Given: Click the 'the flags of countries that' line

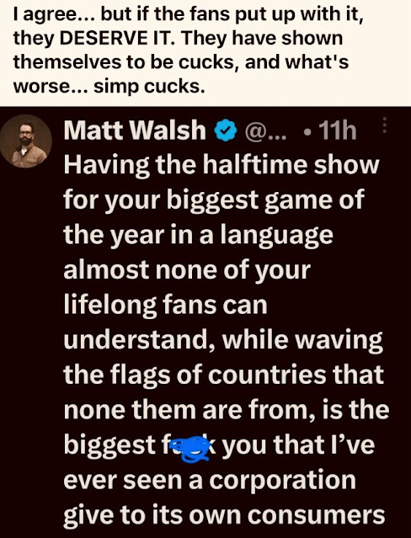Looking at the screenshot, I should [x=224, y=375].
